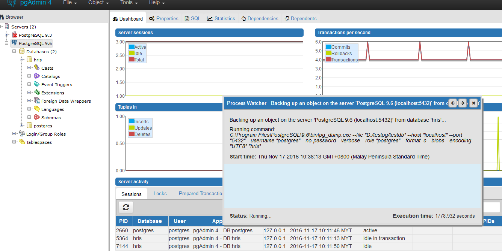
Task: Open the File menu
Action: [x=70, y=3]
